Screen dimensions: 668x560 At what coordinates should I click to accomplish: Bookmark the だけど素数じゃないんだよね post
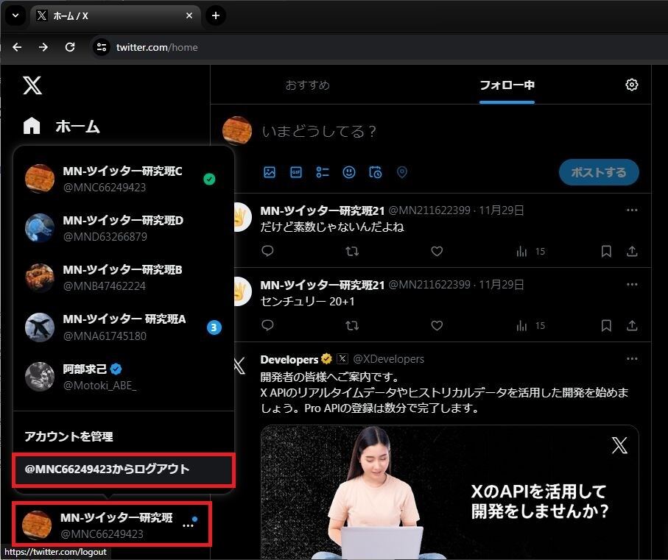coord(606,252)
